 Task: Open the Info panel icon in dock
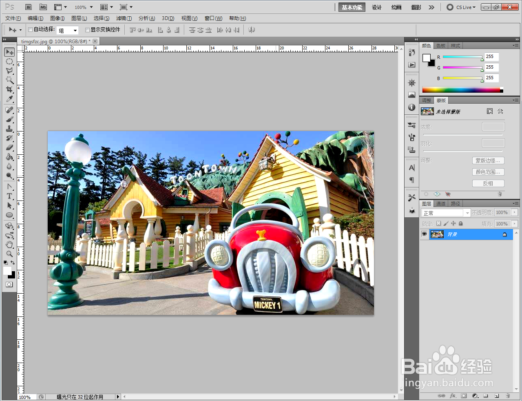tap(411, 107)
